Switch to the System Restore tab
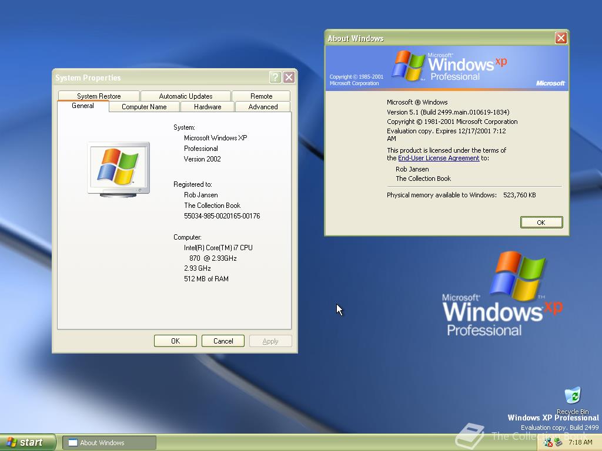The width and height of the screenshot is (602, 451). pos(99,96)
